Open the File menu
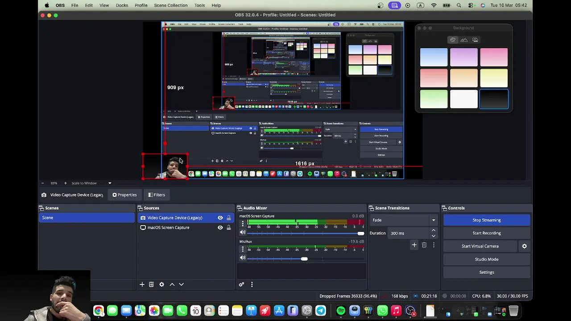The width and height of the screenshot is (571, 321). 75,5
